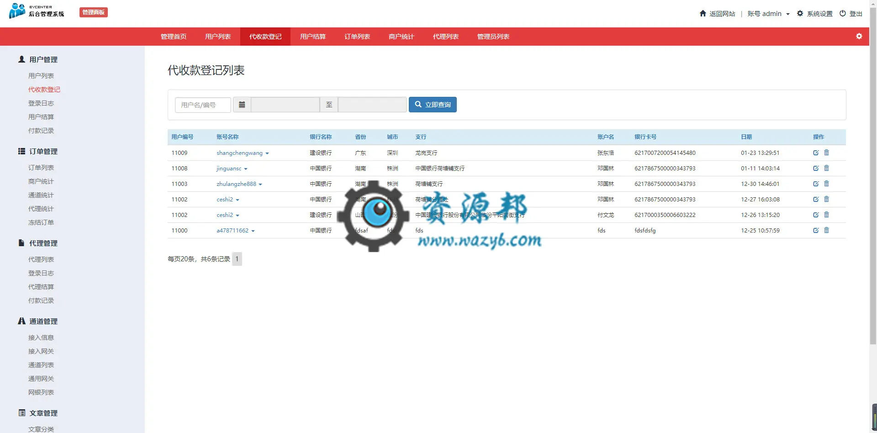Viewport: 877px width, 433px height.
Task: Click the 登出 power icon
Action: coord(843,13)
